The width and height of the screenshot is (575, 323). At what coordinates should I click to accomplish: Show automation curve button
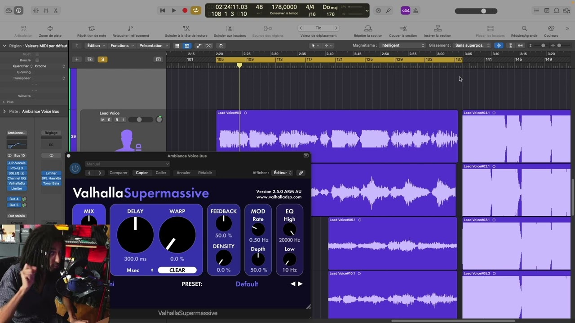pos(199,45)
